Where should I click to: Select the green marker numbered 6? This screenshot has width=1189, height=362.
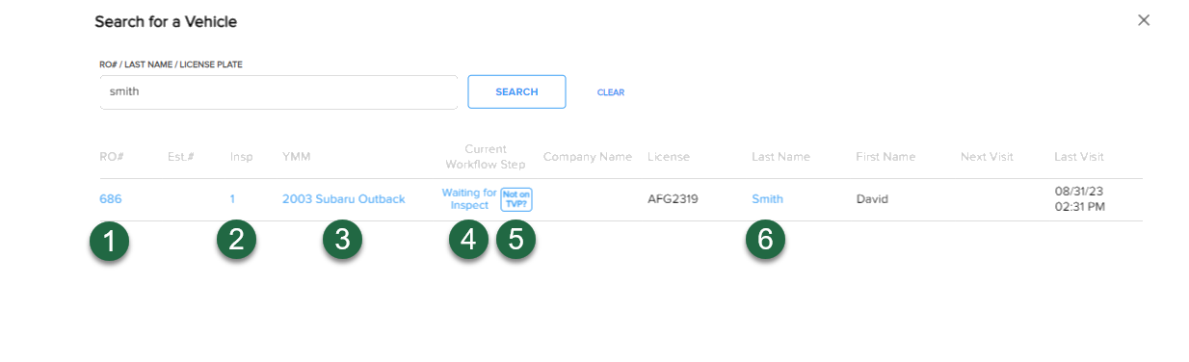765,241
